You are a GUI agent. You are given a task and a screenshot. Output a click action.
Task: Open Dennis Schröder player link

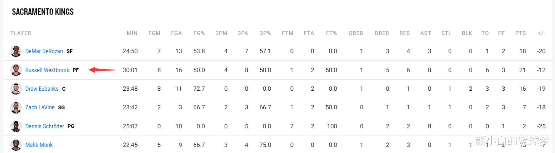pos(45,126)
